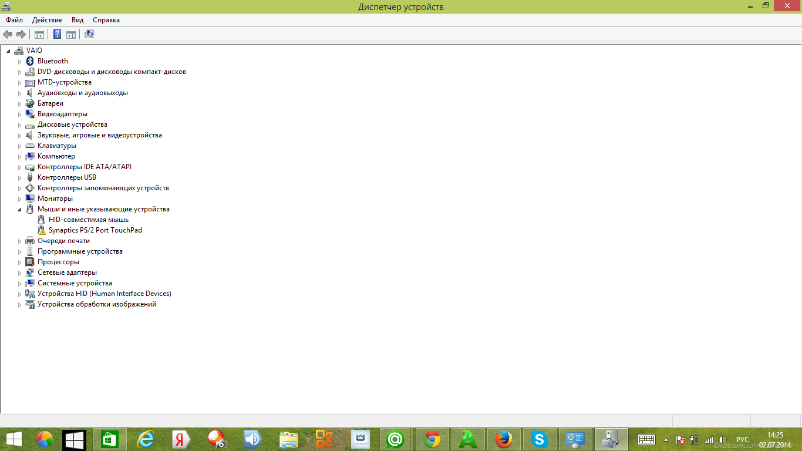This screenshot has width=802, height=451.
Task: Collapse Мыши и иные указывающие устройства
Action: 19,210
